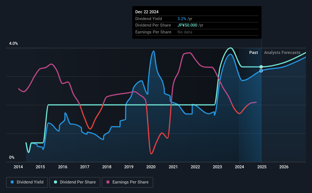Click the 2026 x-axis label
Image resolution: width=312 pixels, height=193 pixels.
(x=284, y=167)
